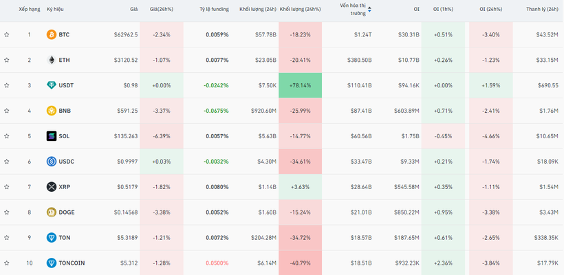Viewport: 564px width, 275px height.
Task: Sort by OI (24h%) header
Action: [x=490, y=10]
